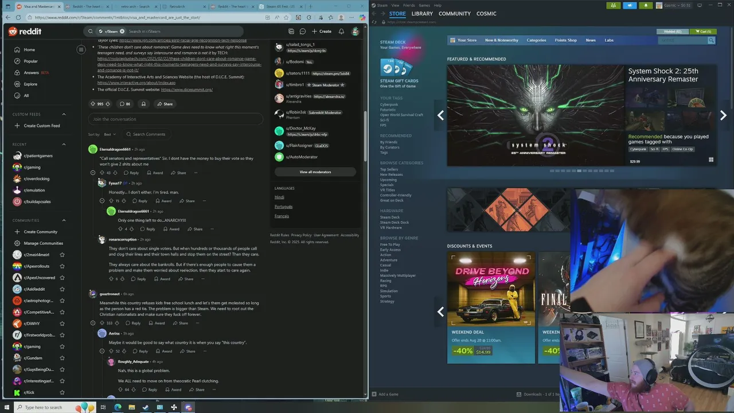The height and width of the screenshot is (413, 734).
Task: Open Steam notifications bell button
Action: (x=646, y=5)
